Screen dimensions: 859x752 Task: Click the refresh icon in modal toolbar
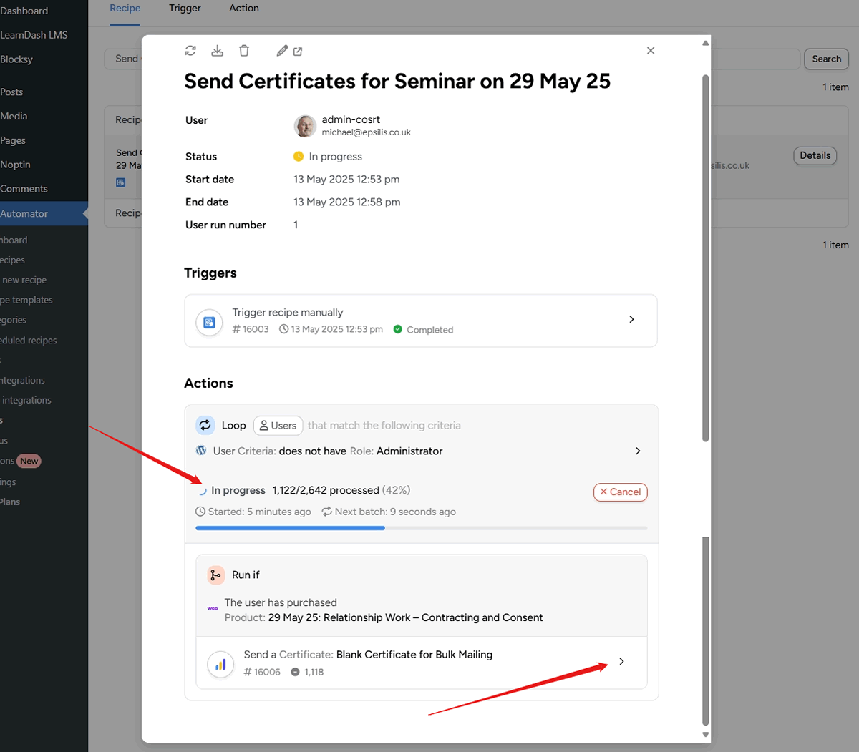pos(190,51)
